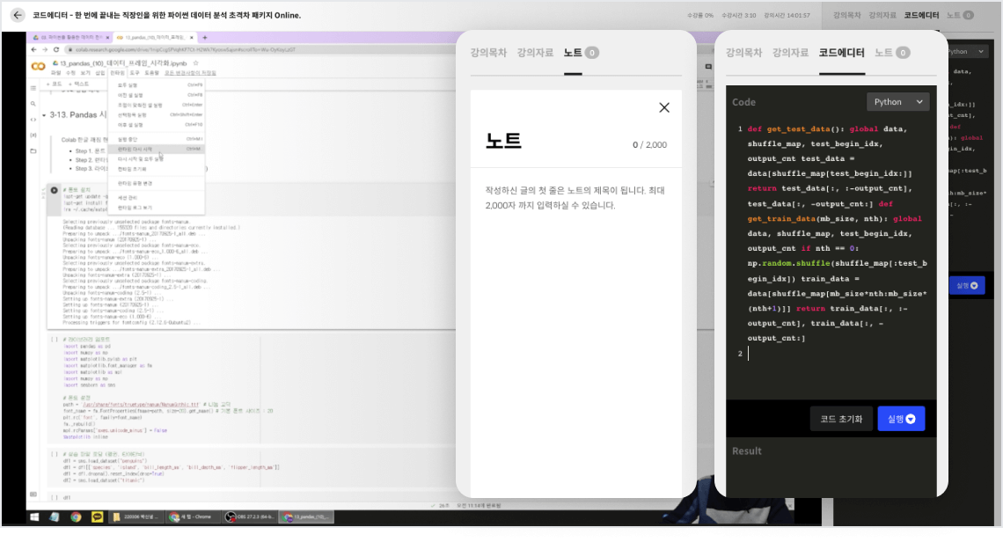
Task: Click the Colab logo icon
Action: click(38, 66)
